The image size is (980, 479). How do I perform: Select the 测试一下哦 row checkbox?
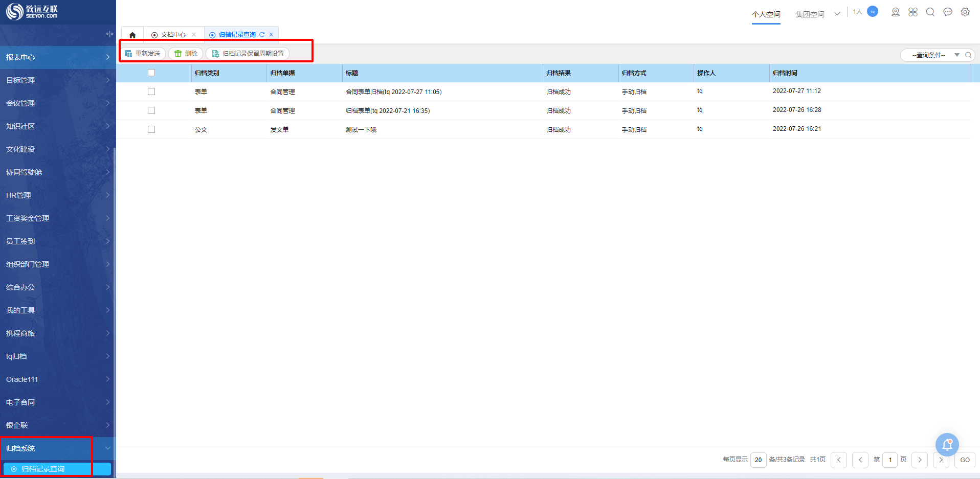151,129
